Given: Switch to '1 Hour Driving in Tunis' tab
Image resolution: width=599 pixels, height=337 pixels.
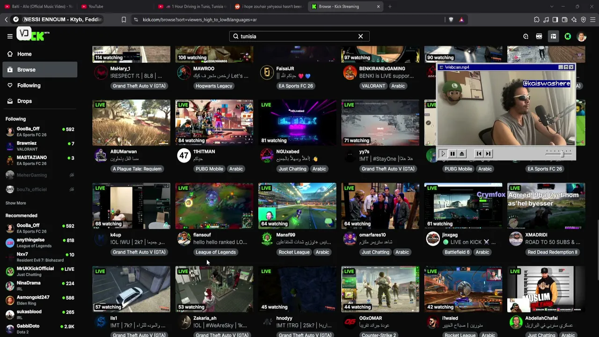Looking at the screenshot, I should coord(192,7).
